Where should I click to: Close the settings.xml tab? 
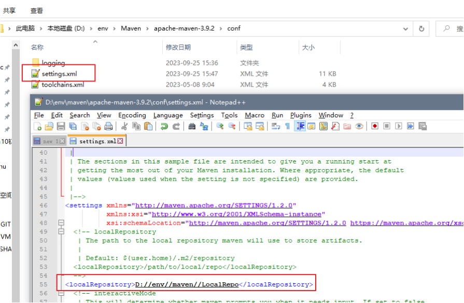click(120, 141)
